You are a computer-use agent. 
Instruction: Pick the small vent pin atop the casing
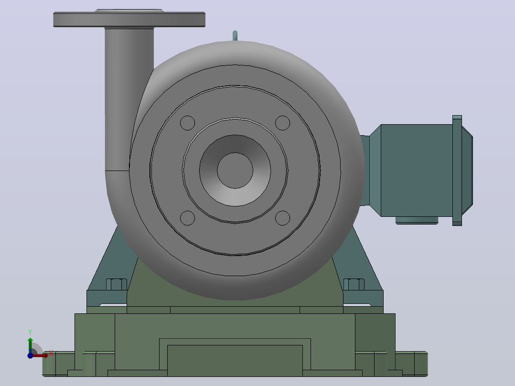point(235,35)
